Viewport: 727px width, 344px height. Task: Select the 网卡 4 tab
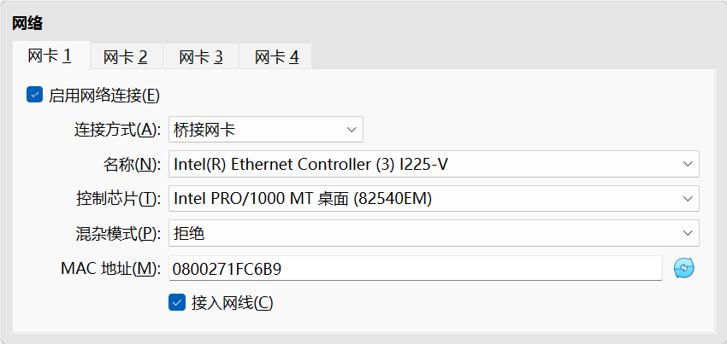pos(276,57)
